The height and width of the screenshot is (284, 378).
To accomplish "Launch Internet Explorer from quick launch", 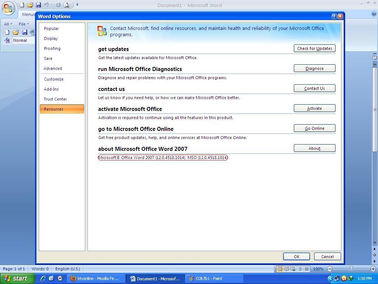I will click(43, 278).
